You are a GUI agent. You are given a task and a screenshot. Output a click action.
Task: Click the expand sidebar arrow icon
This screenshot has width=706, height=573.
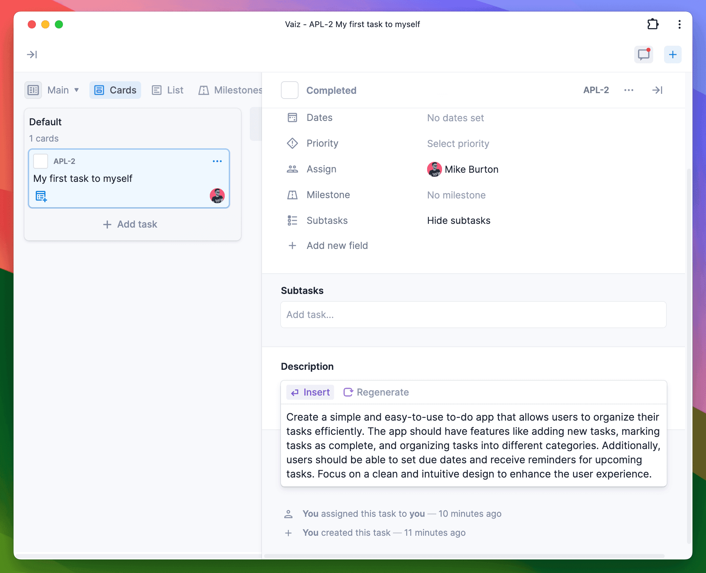click(32, 55)
